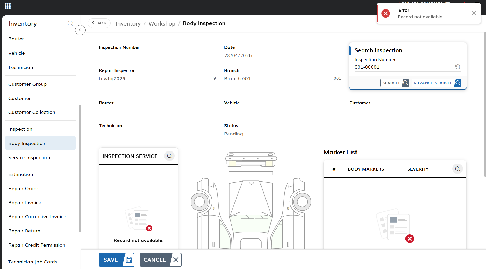Click the right front wheel on diagram

[302, 202]
